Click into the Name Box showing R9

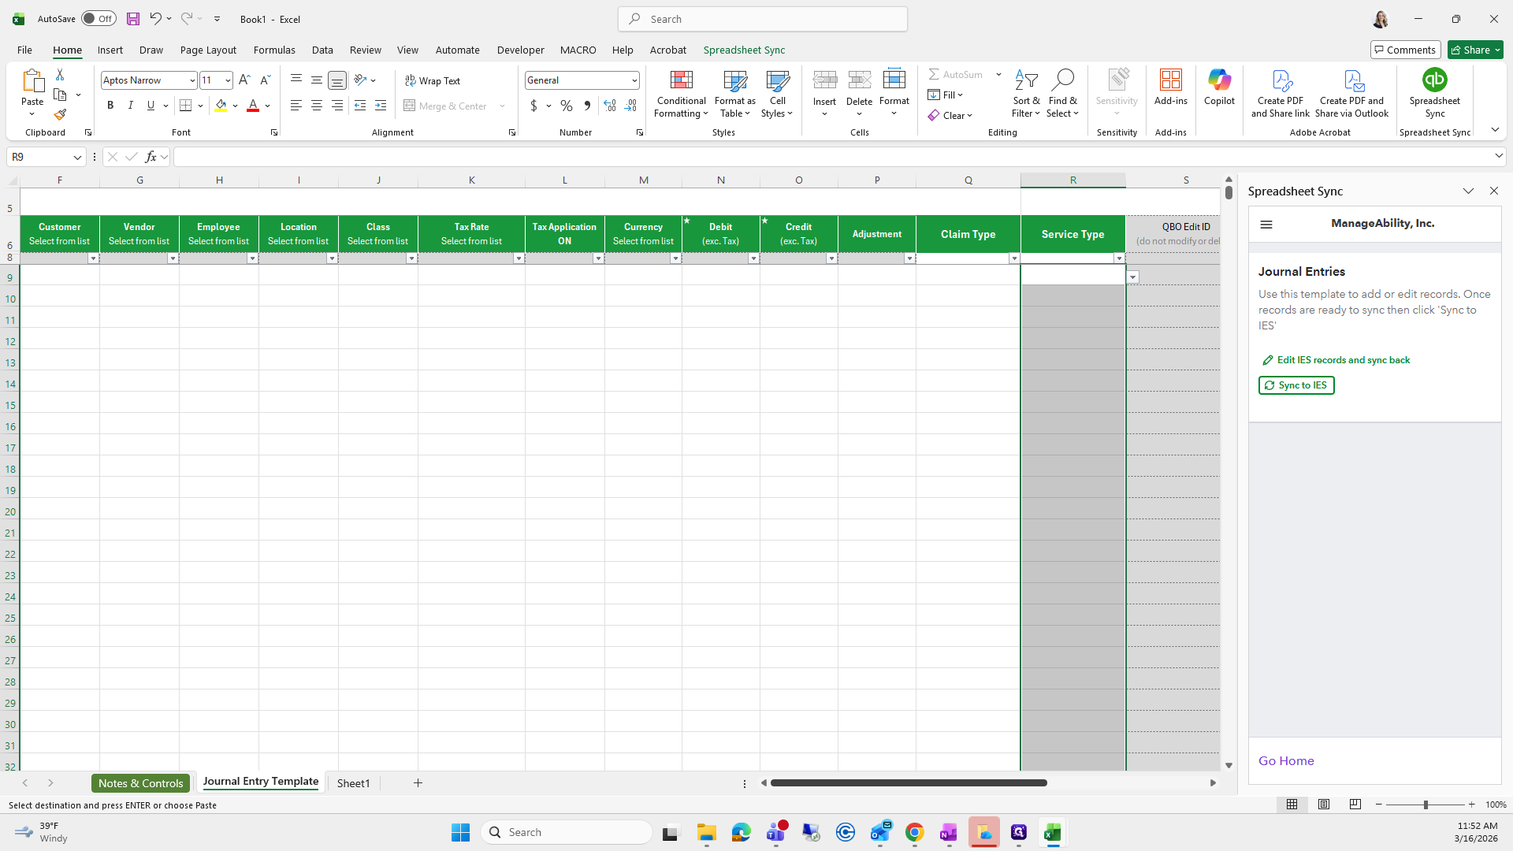(39, 157)
